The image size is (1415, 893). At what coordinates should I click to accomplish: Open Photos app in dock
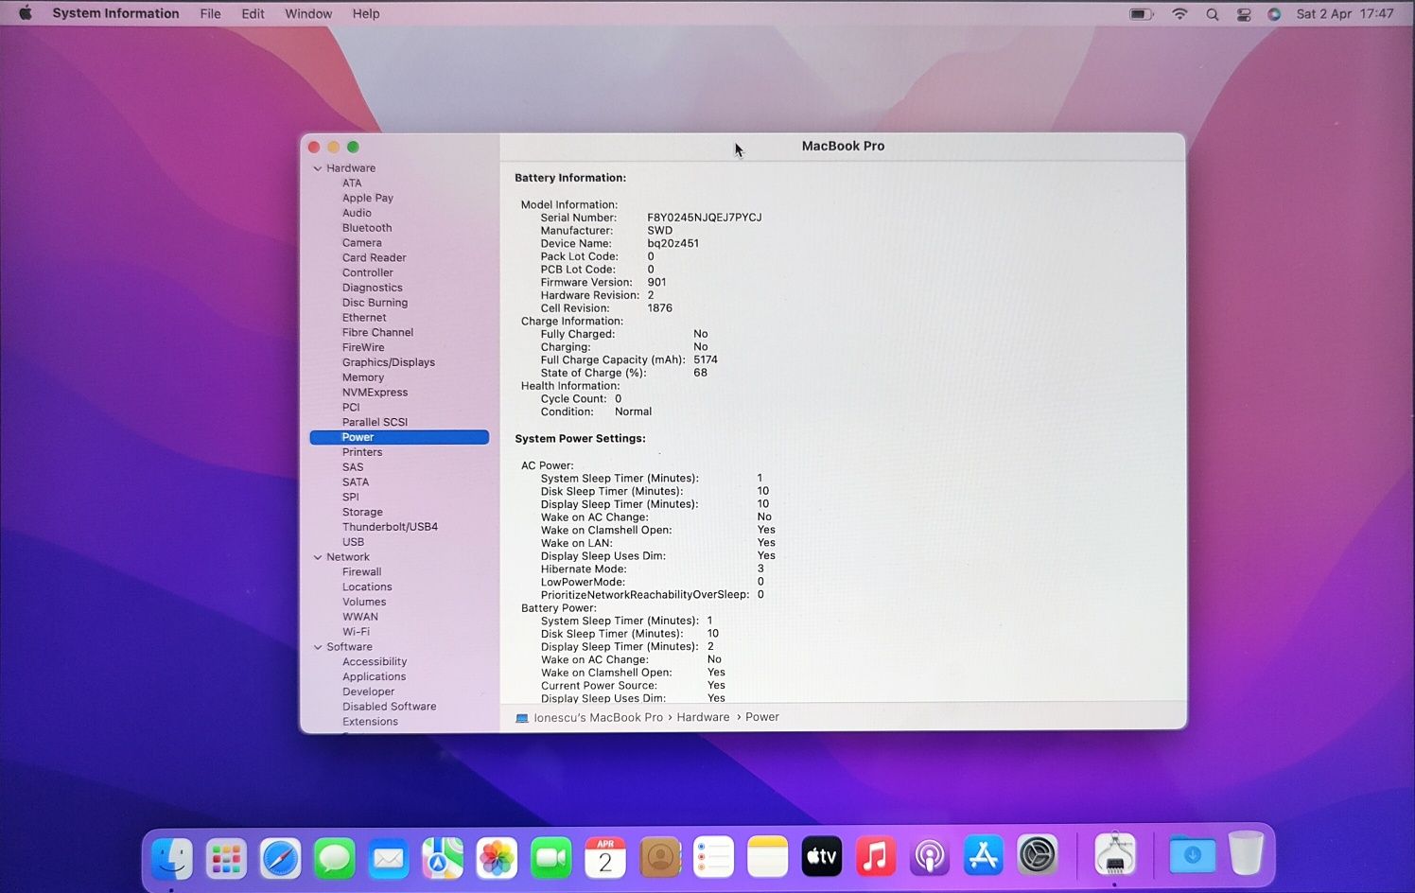point(497,859)
